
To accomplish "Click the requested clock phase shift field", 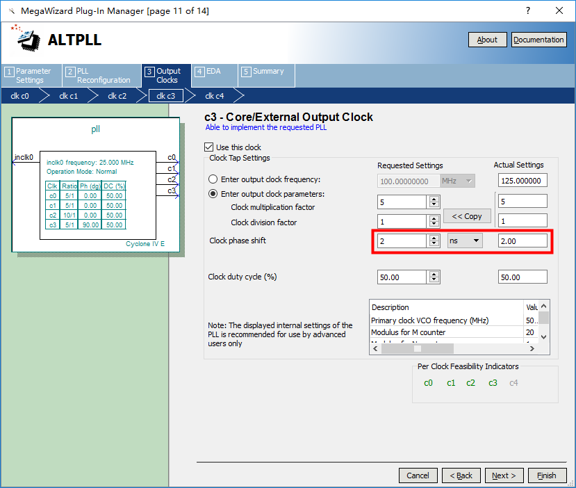I will (402, 241).
